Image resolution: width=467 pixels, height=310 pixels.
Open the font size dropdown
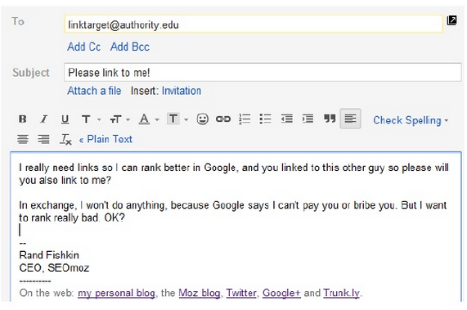pos(119,119)
